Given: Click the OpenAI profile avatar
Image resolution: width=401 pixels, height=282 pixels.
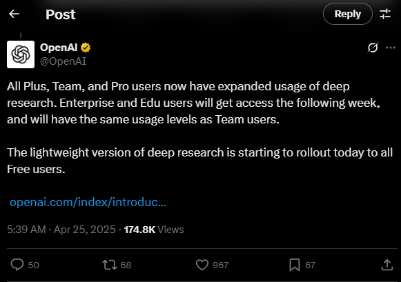Looking at the screenshot, I should point(21,54).
